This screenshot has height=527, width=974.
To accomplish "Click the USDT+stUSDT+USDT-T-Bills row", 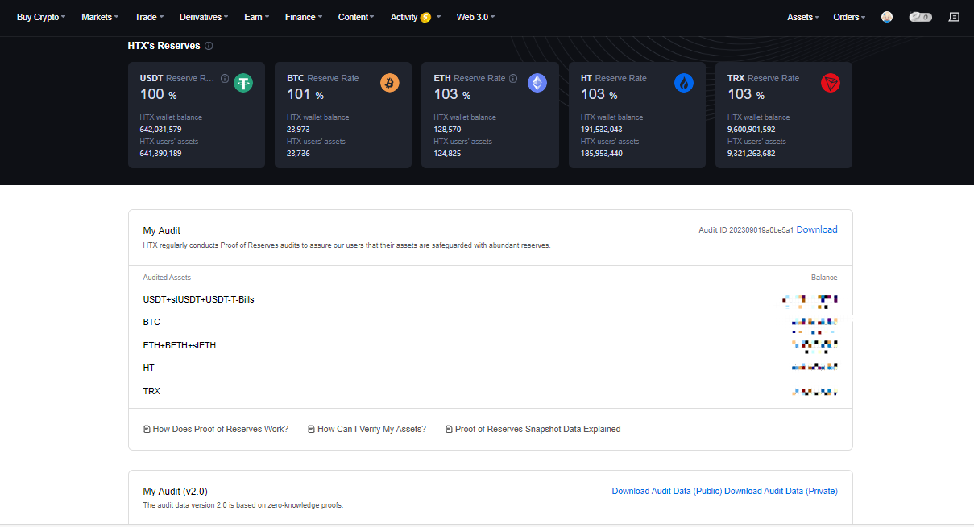I will point(490,299).
